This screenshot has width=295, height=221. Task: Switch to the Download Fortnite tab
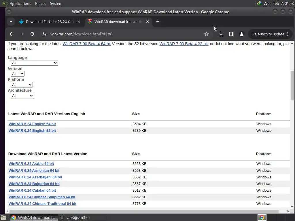pos(50,22)
